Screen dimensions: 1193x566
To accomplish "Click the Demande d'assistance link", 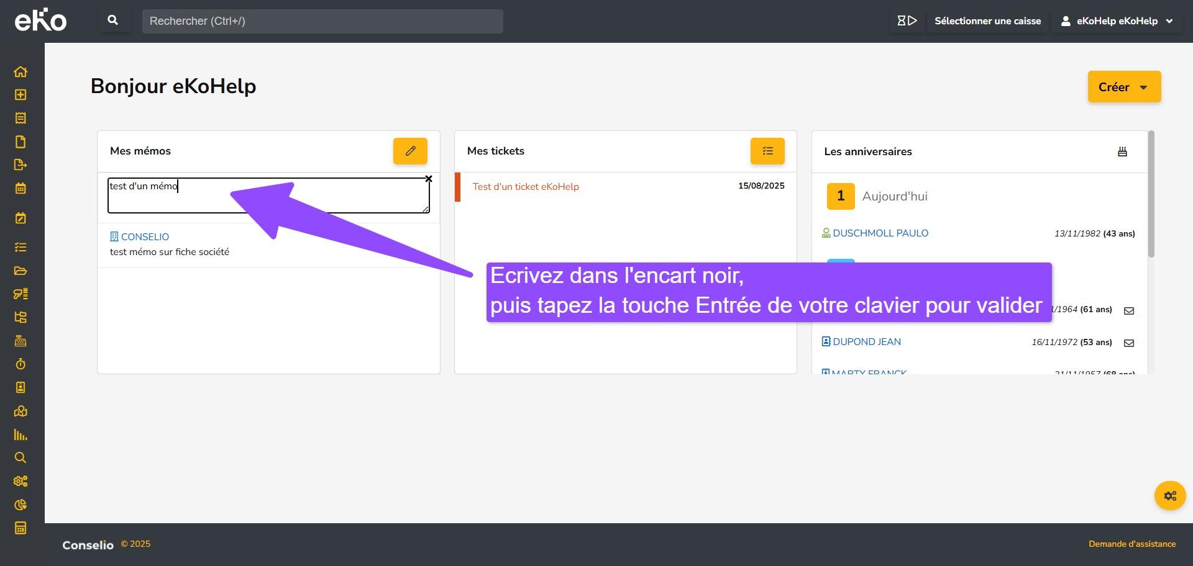I will (1131, 544).
